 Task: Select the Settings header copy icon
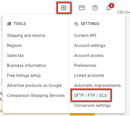76,24
